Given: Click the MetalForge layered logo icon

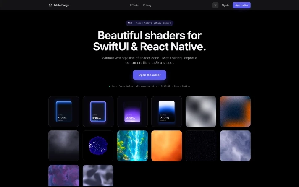Looking at the screenshot, I should [50, 5].
